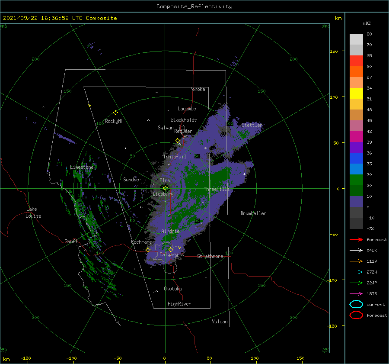Select the RedDeer label

(183, 131)
